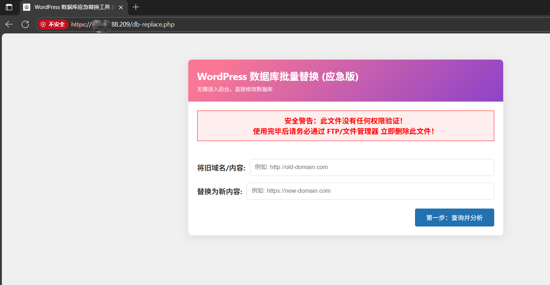Select the WordPress 数据库应急替换工具 tab
This screenshot has height=285, width=550.
pos(74,7)
